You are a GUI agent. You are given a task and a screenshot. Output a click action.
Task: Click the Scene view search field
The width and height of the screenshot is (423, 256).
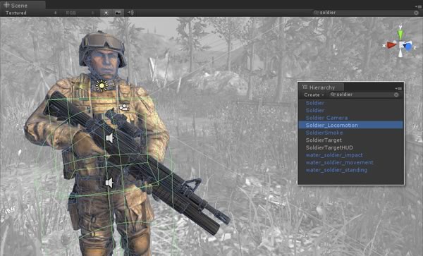point(367,13)
